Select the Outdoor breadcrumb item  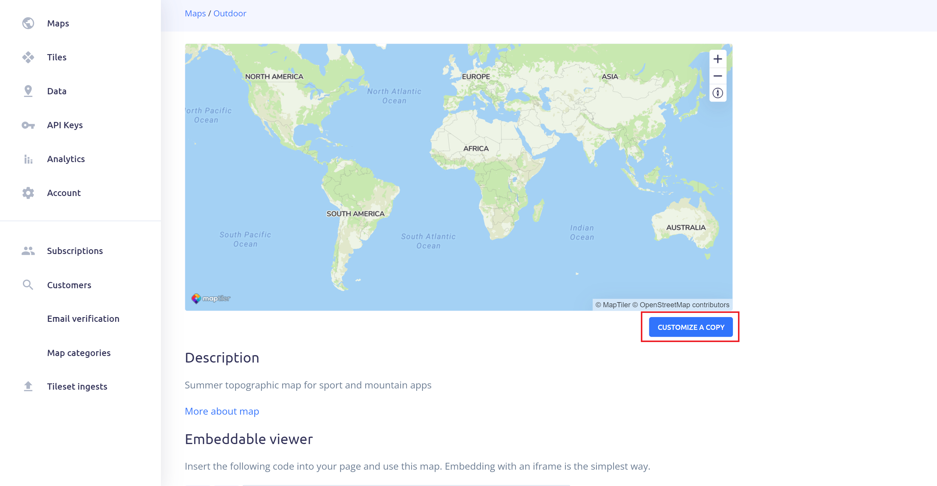click(230, 13)
